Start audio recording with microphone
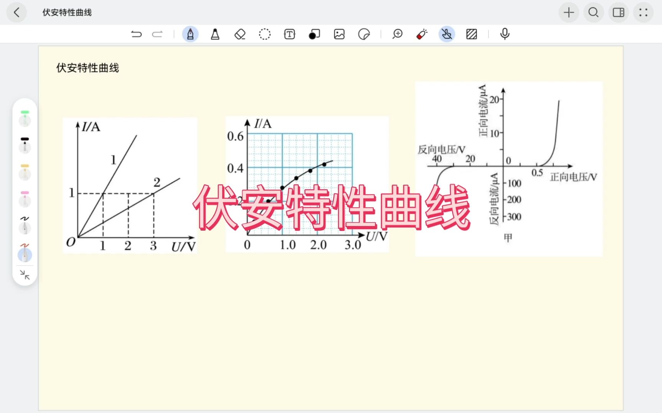The image size is (662, 413). 505,34
